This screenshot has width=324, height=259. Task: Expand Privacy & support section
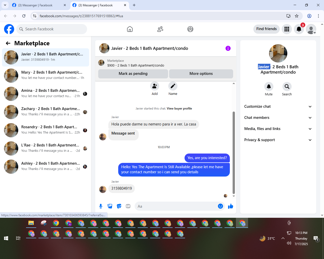click(278, 140)
